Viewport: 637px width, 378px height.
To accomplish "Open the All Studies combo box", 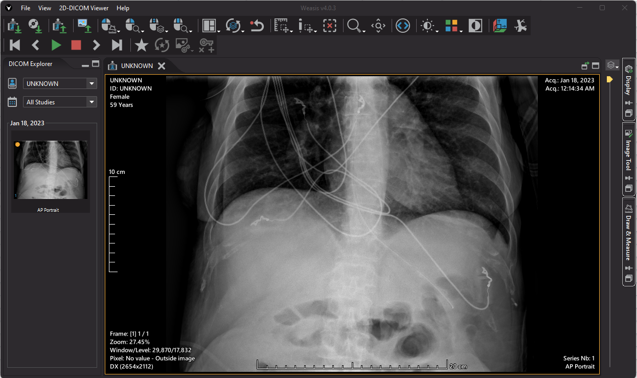I will [x=60, y=102].
